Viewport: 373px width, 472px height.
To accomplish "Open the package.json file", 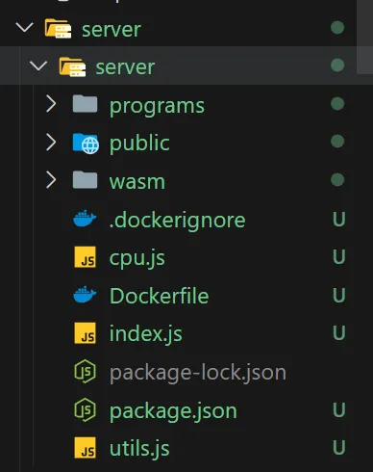I will (x=173, y=411).
